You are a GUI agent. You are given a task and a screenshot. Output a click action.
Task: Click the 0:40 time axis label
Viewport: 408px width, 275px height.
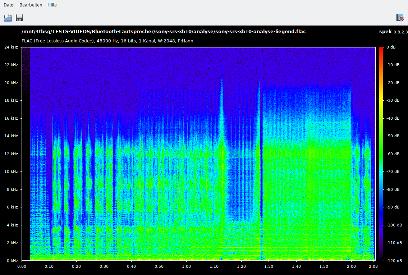[x=132, y=266]
